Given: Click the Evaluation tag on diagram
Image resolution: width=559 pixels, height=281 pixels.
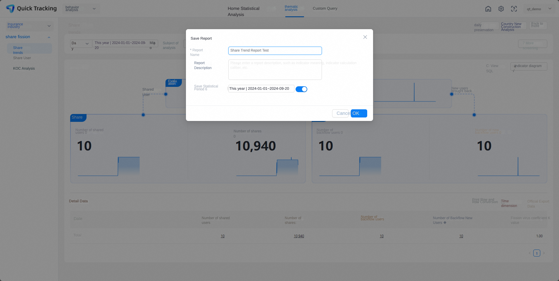Looking at the screenshot, I should coord(174,83).
